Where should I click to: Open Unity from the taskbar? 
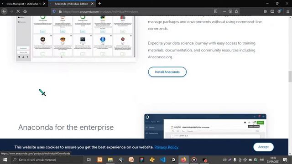(173, 160)
